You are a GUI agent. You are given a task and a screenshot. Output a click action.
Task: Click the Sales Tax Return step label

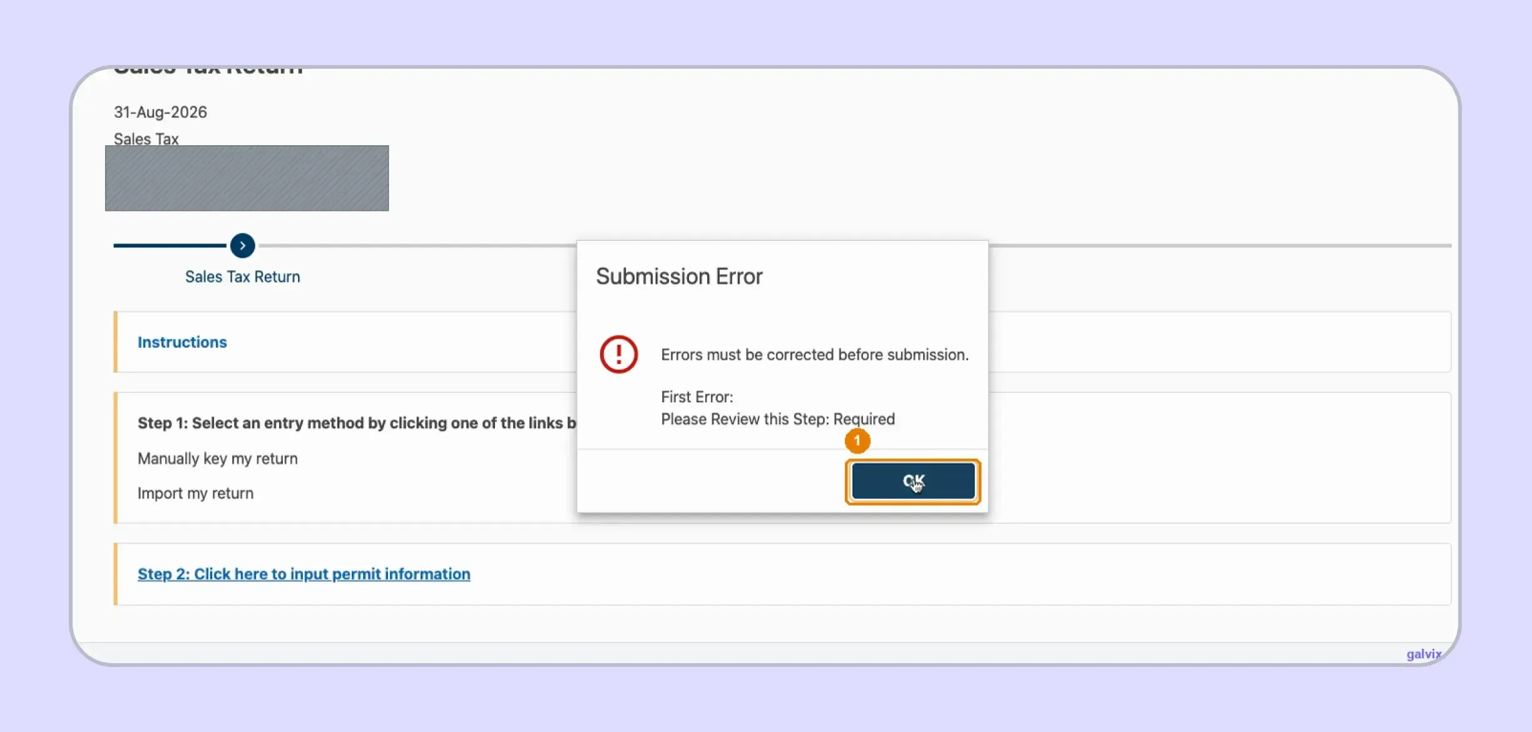point(242,277)
